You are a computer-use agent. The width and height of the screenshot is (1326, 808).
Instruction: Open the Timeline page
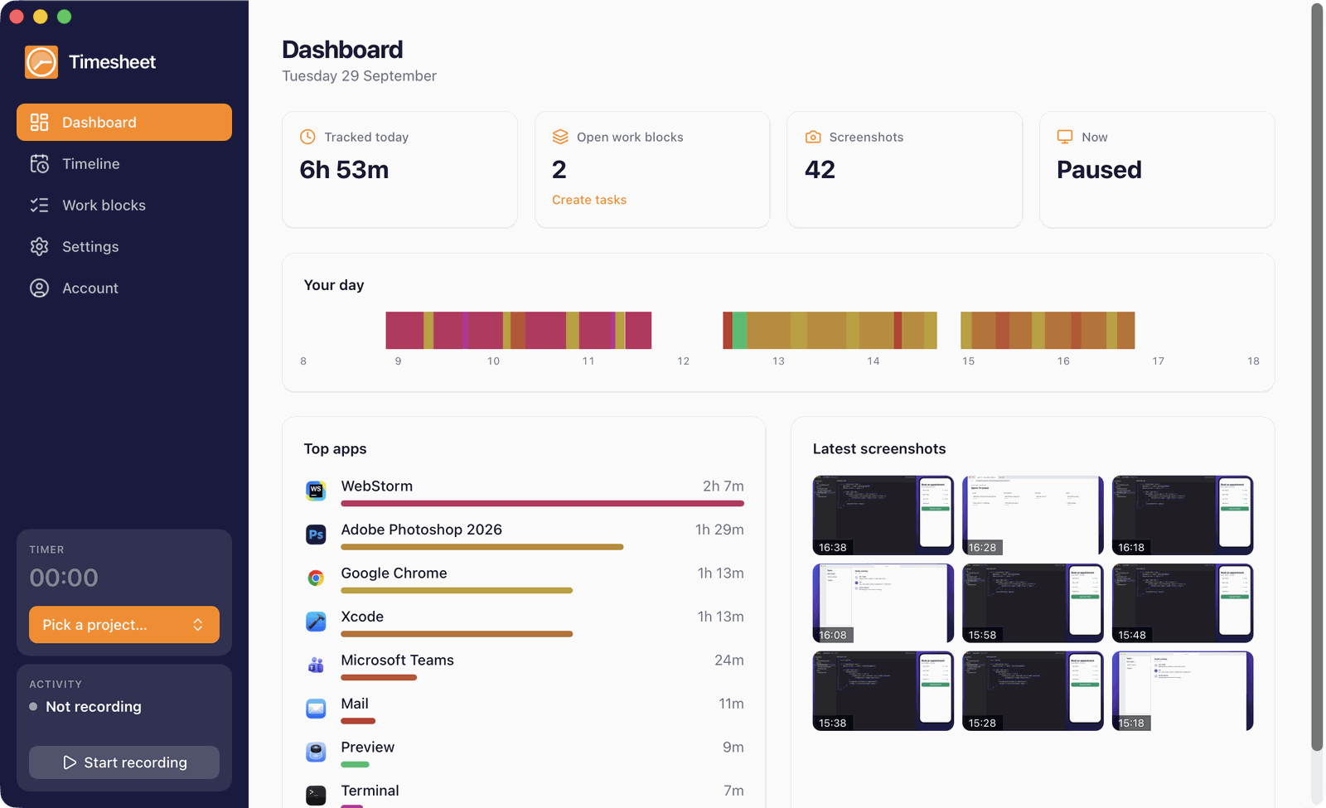[x=124, y=163]
